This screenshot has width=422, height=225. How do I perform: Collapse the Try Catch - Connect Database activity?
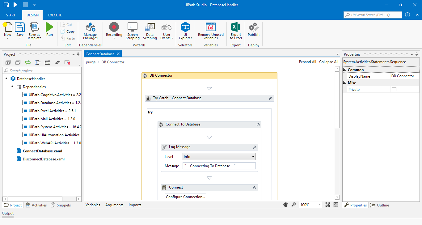tap(271, 98)
